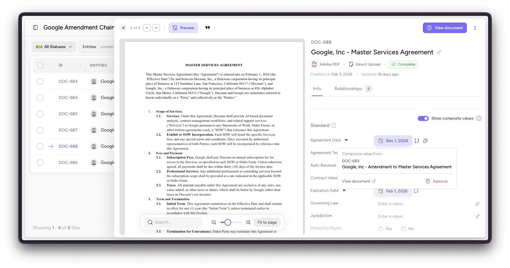
Task: Click the quote icon beside Expiration Date
Action: click(344, 190)
